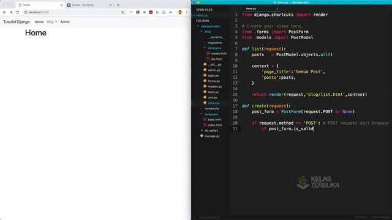
Task: Open views.py under Open Files
Action: [202, 15]
